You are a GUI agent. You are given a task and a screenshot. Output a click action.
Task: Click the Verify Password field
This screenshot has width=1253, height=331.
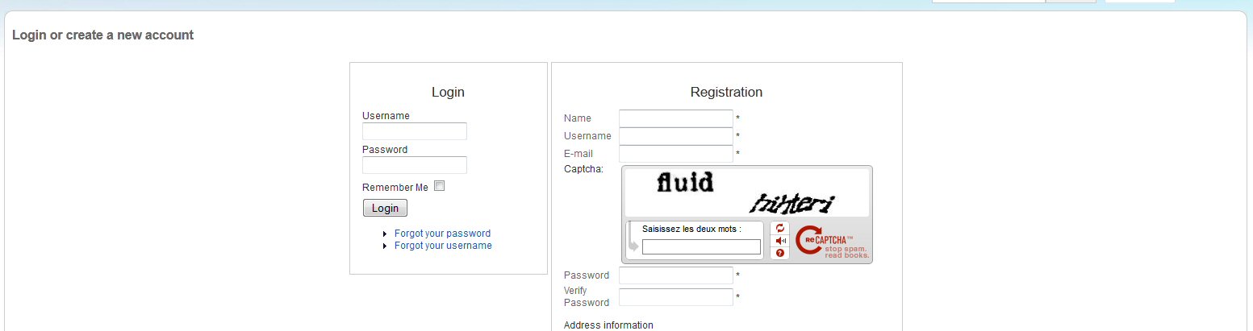point(676,297)
